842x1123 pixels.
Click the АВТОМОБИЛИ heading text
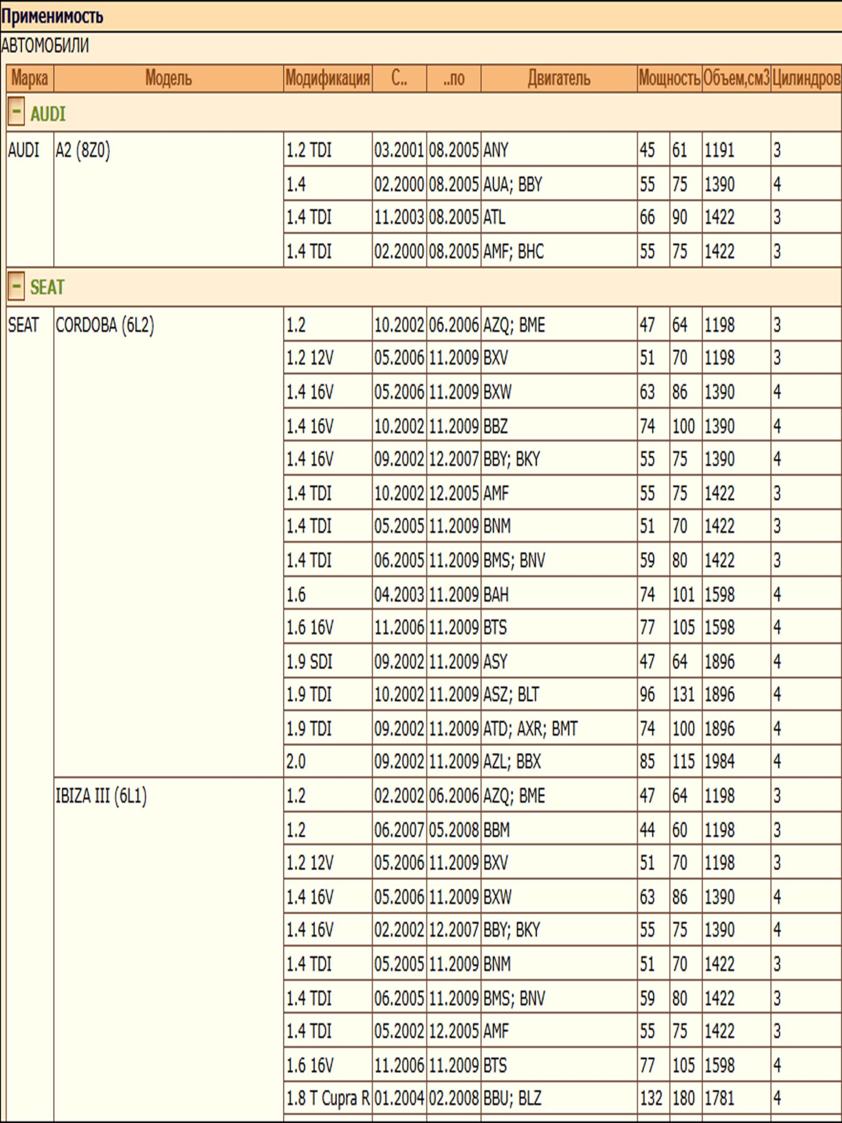click(x=45, y=46)
